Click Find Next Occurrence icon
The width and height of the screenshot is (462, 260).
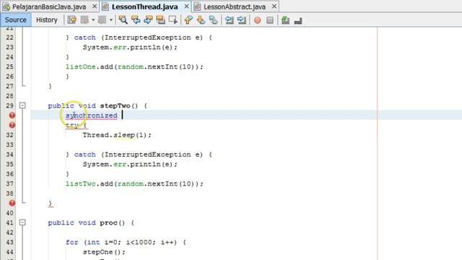[x=148, y=20]
